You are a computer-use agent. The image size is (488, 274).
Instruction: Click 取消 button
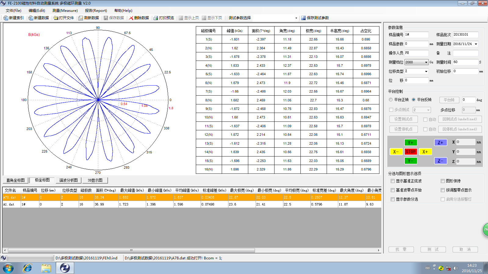[x=465, y=249]
